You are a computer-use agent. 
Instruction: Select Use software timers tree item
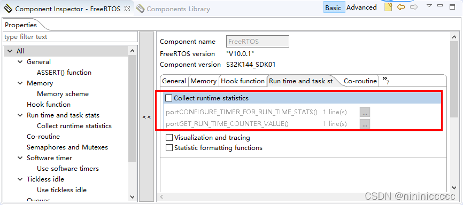67,169
